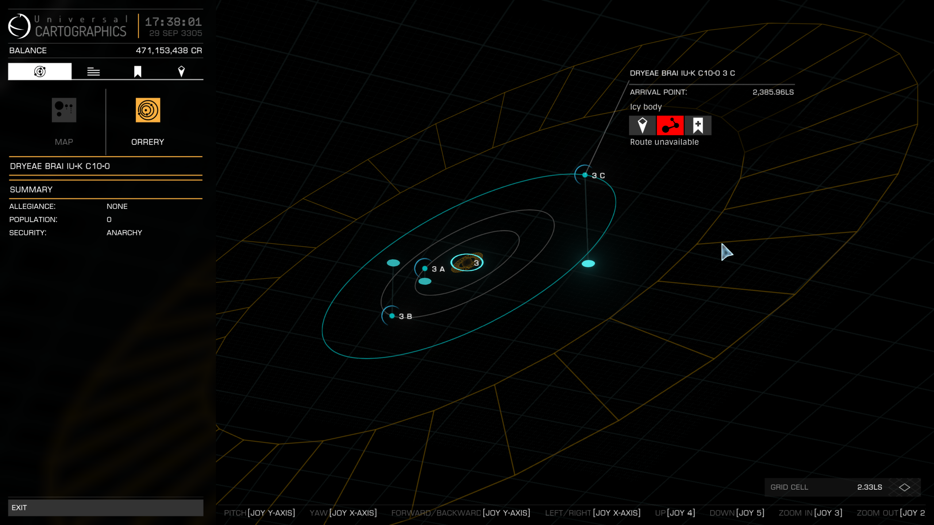Select ringed planet 3 in the orrery

coord(467,262)
